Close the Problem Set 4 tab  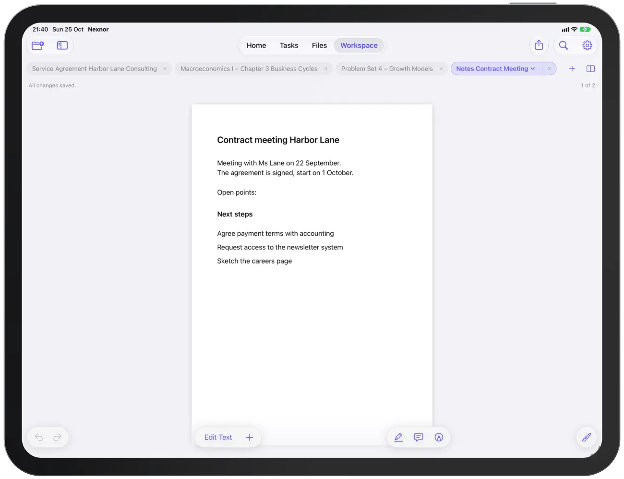click(x=441, y=69)
